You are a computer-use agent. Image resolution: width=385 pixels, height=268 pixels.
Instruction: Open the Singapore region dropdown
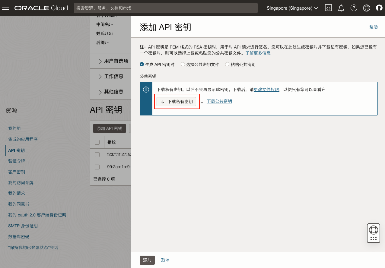point(292,8)
